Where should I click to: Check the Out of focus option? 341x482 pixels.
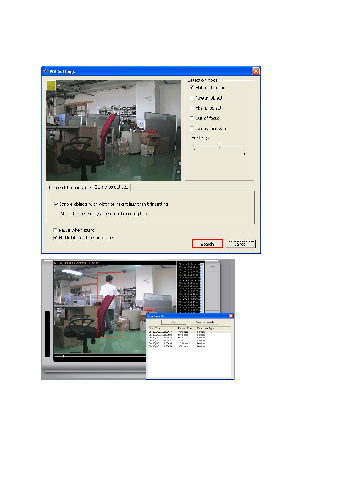(x=191, y=118)
